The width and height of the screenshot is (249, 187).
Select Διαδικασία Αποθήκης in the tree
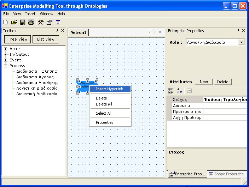(x=37, y=83)
